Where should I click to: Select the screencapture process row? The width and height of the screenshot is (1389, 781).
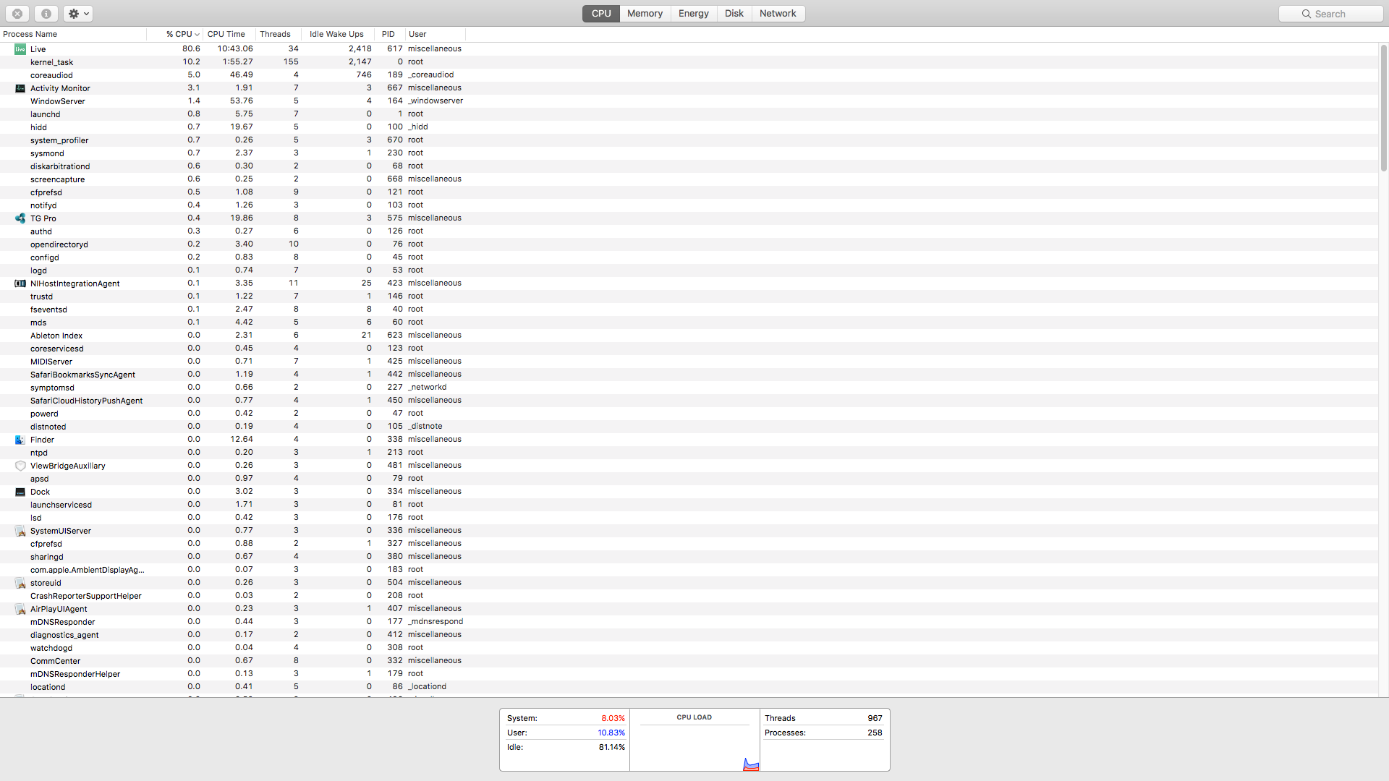[x=689, y=179]
